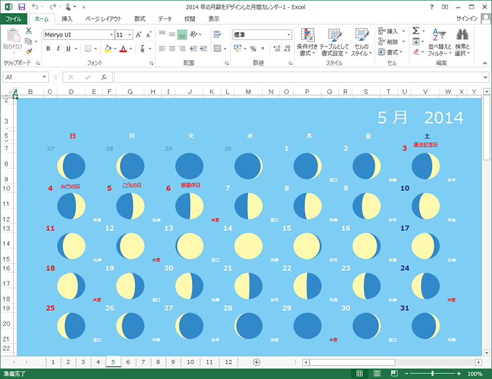Click the サインイン (Sign in) link
The height and width of the screenshot is (379, 492).
pos(466,19)
